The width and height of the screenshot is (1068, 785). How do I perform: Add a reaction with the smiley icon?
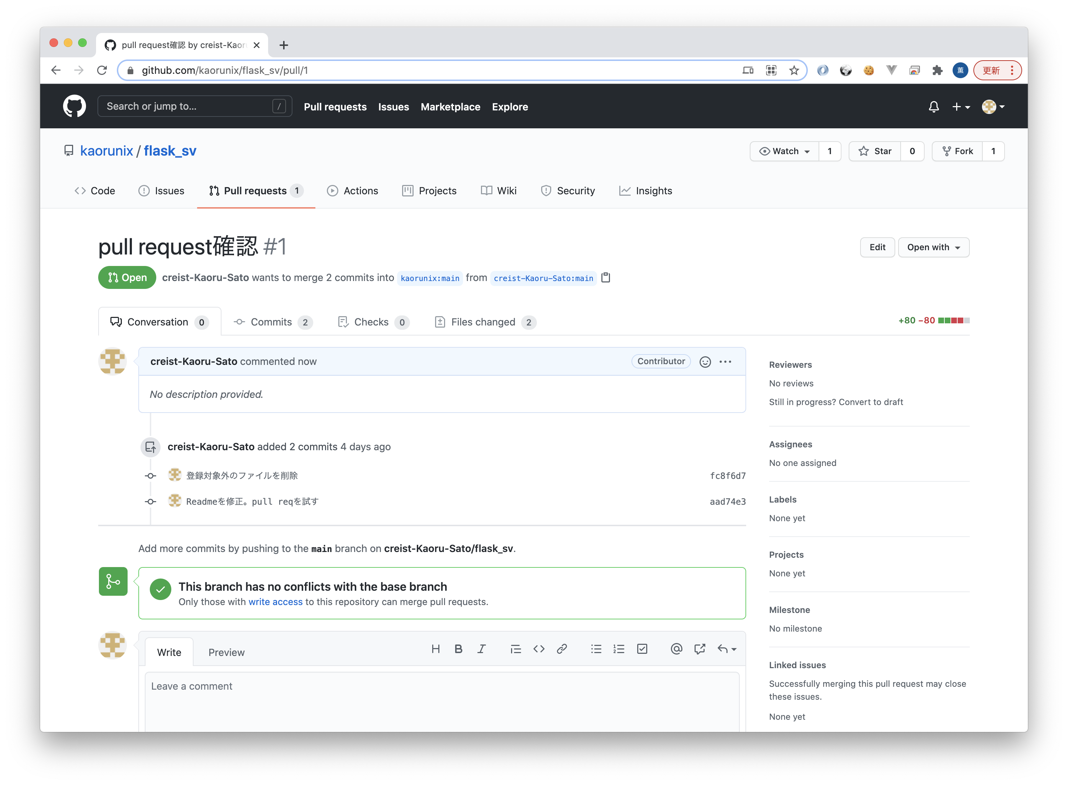point(705,362)
